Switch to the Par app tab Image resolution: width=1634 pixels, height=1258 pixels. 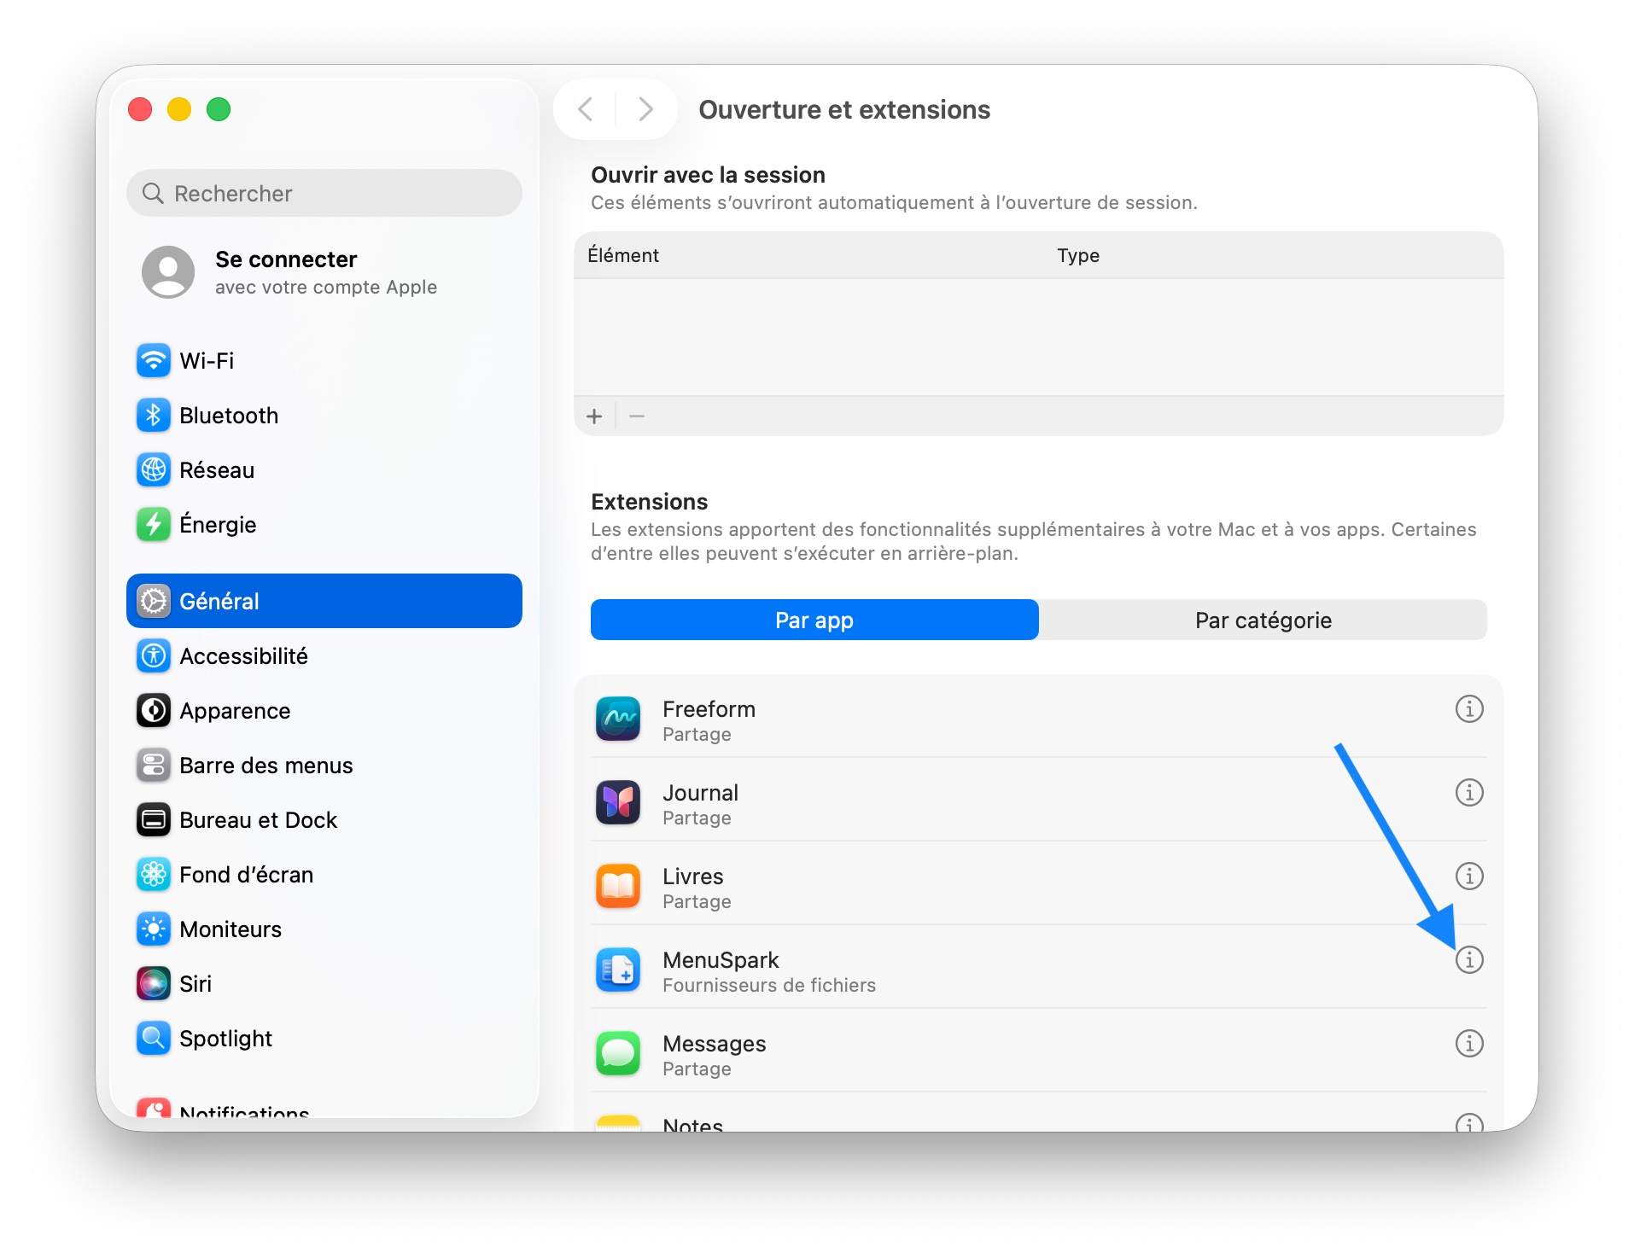814,620
